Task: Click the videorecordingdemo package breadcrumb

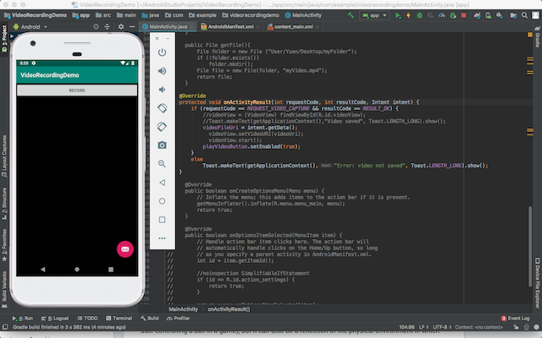Action: pos(251,15)
